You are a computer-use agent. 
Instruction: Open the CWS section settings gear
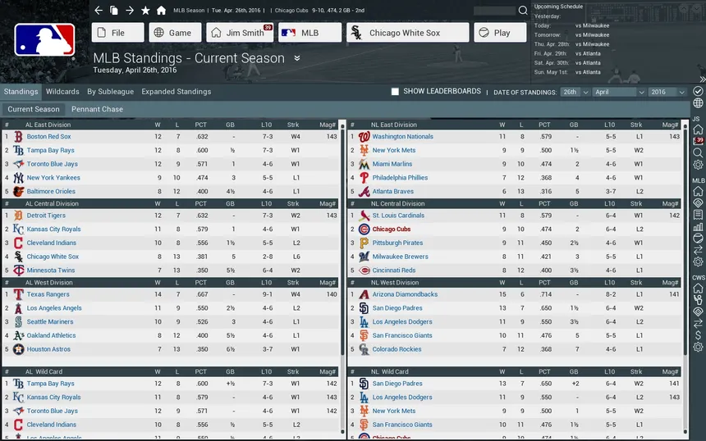tap(698, 347)
